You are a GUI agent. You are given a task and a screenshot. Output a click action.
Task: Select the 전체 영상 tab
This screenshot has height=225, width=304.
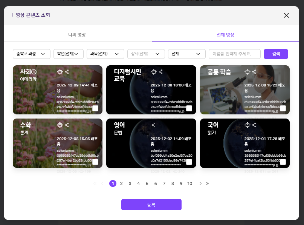(225, 35)
